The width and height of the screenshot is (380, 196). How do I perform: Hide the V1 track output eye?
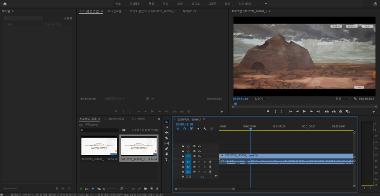point(200,156)
